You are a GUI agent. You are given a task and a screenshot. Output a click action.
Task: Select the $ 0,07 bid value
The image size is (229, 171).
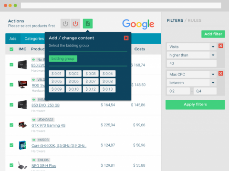point(91,81)
